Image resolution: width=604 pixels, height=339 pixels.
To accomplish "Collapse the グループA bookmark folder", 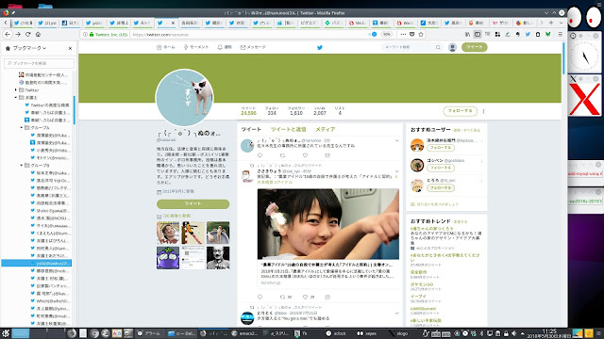I will tap(21, 128).
